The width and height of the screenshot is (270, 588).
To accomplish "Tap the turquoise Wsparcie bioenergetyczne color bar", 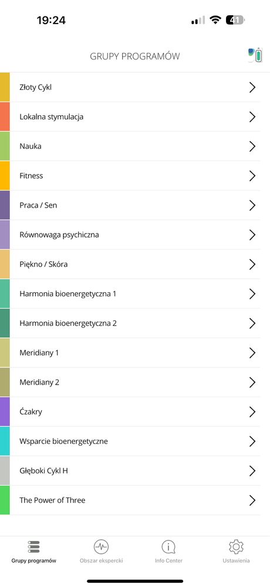I will point(5,442).
